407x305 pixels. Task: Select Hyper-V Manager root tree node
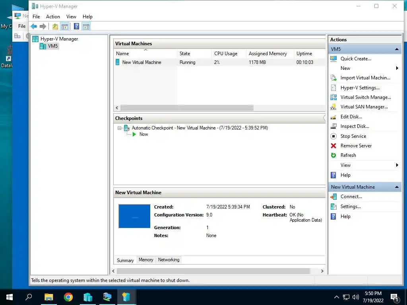[x=59, y=39]
